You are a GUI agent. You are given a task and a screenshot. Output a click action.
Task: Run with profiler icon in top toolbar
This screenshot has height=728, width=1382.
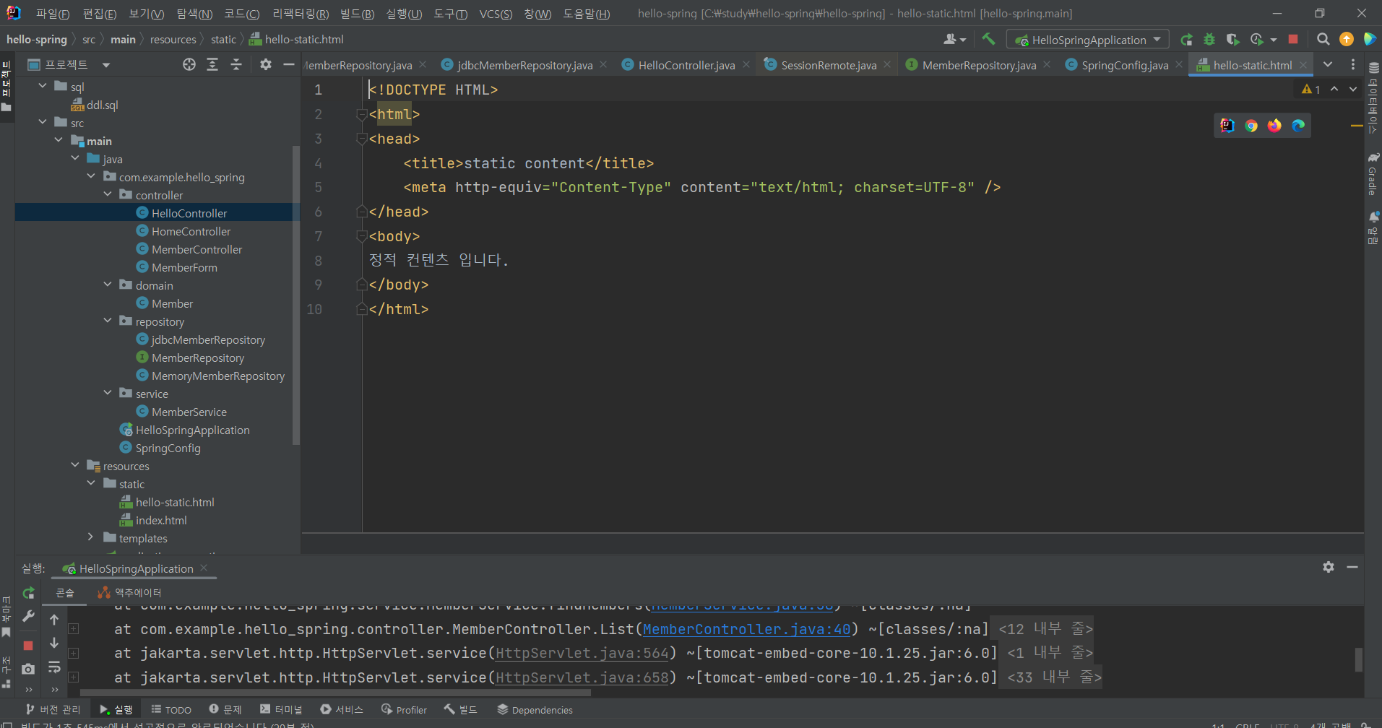(1257, 39)
